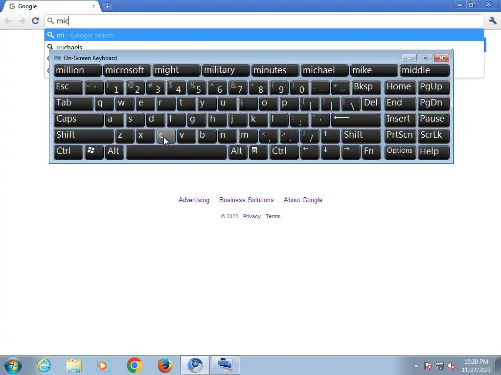Select the Google tab
This screenshot has width=501, height=375.
[51, 6]
